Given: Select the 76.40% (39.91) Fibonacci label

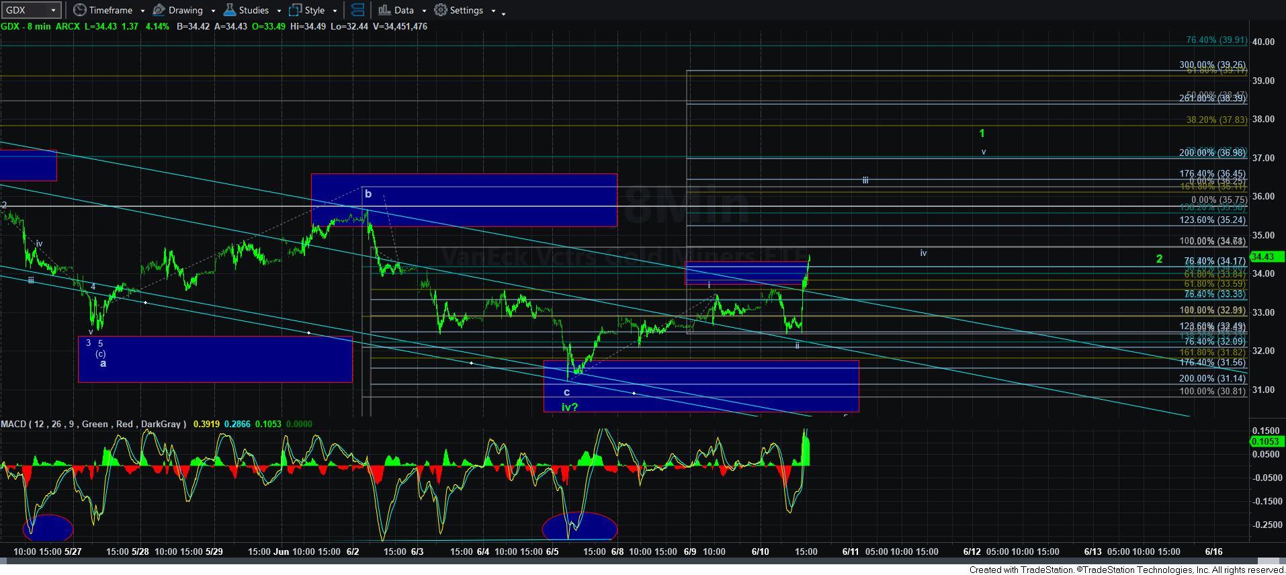Looking at the screenshot, I should [x=1216, y=40].
